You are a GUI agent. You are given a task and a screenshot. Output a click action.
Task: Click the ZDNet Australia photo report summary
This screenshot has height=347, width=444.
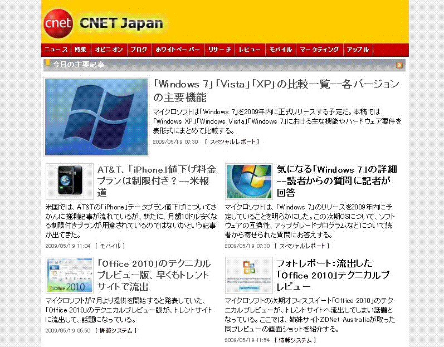pyautogui.click(x=310, y=315)
